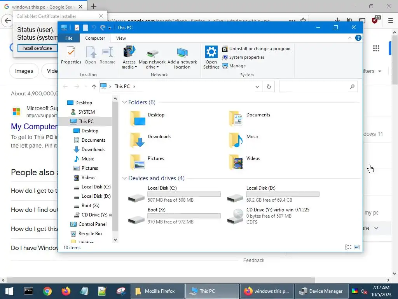Click the muted speaker tray icon
The image size is (398, 299).
click(x=364, y=291)
